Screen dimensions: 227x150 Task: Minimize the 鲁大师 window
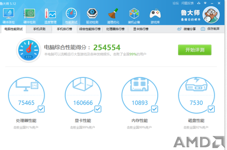point(212,4)
